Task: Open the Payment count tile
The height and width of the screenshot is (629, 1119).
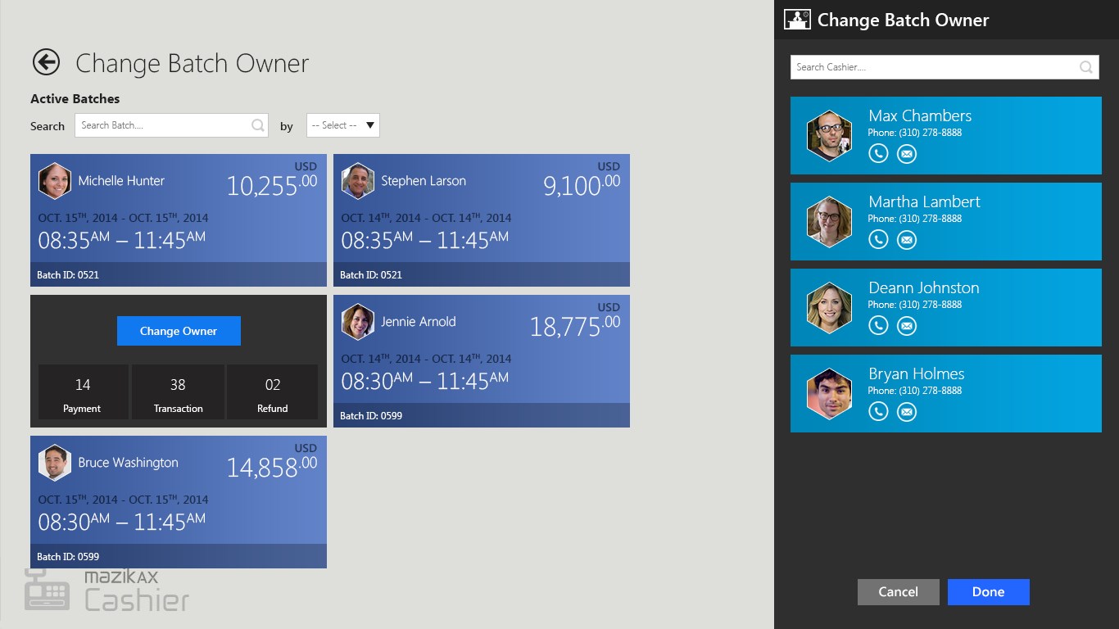Action: click(83, 392)
